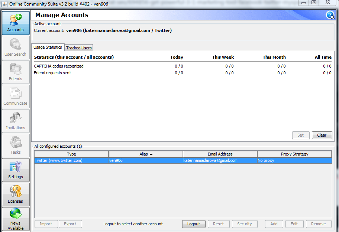Open the Accounts section in sidebar
The image size is (339, 232).
click(16, 23)
